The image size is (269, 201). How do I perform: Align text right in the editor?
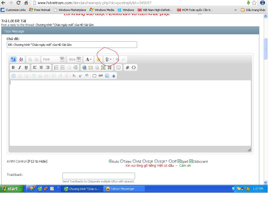48,68
